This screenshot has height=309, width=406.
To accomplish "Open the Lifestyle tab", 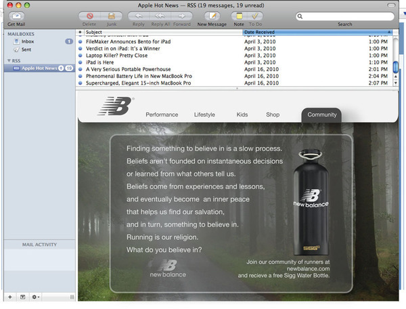I will [x=204, y=115].
